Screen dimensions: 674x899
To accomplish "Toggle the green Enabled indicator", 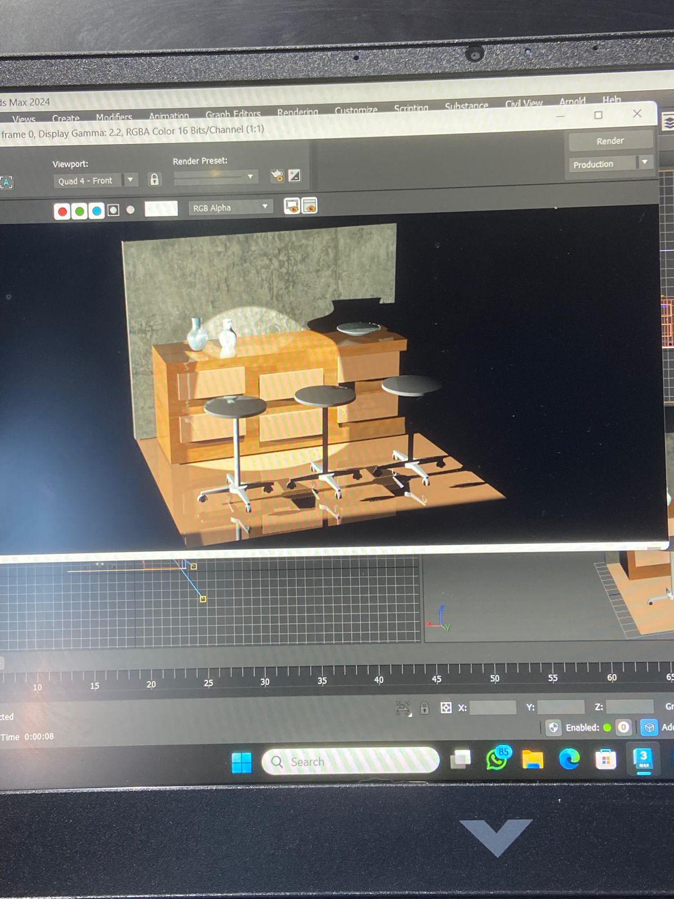I will [x=607, y=727].
